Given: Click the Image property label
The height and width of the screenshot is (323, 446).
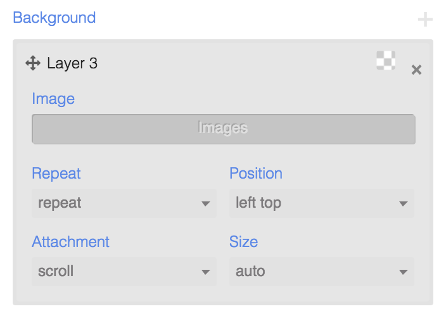Looking at the screenshot, I should point(53,99).
